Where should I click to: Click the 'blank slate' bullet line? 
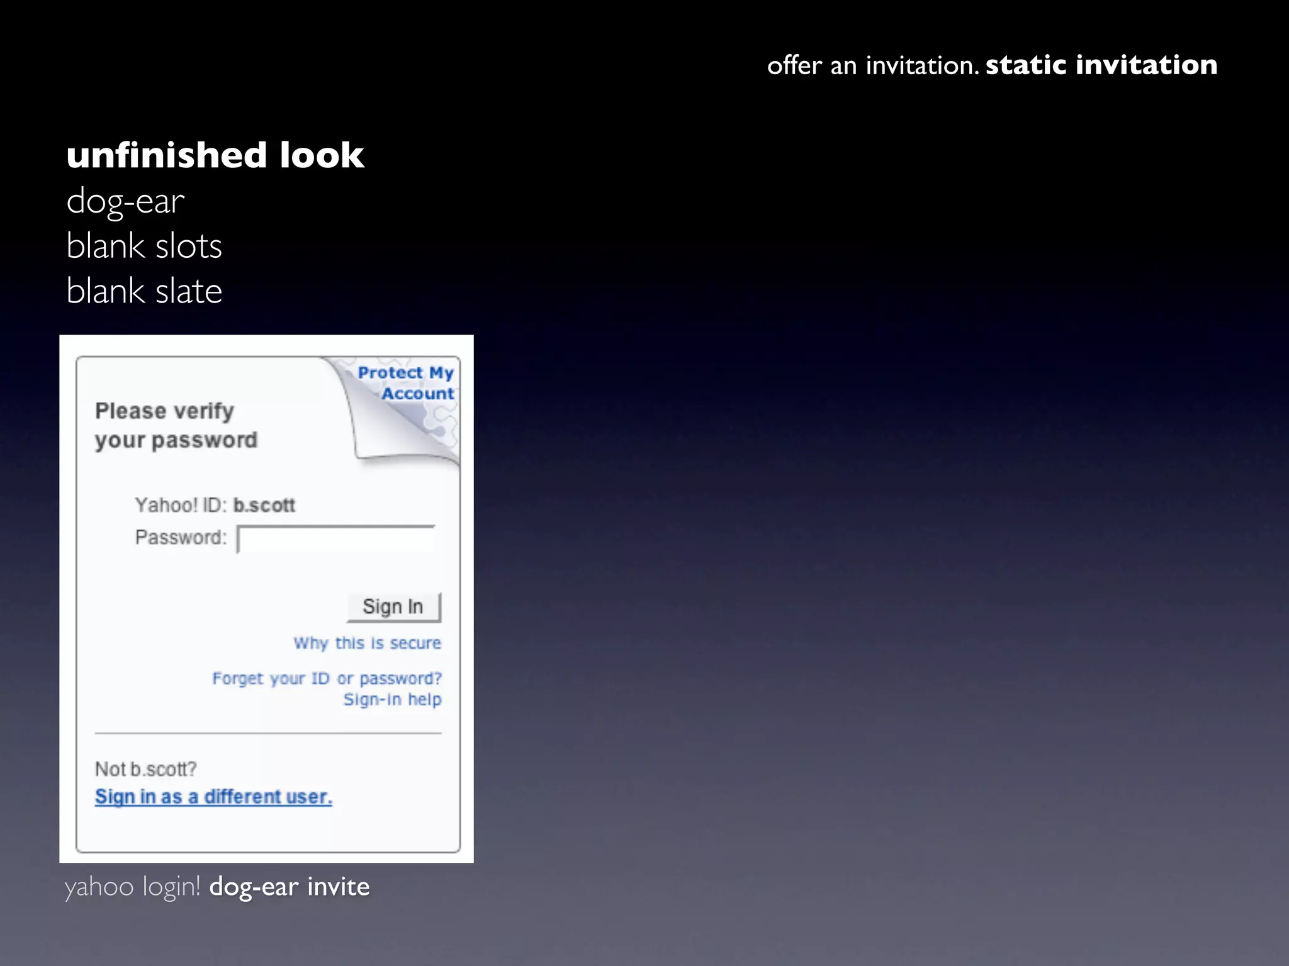point(144,291)
